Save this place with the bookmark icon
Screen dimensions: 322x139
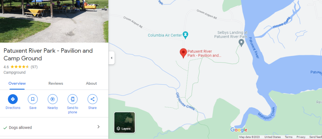coord(33,99)
